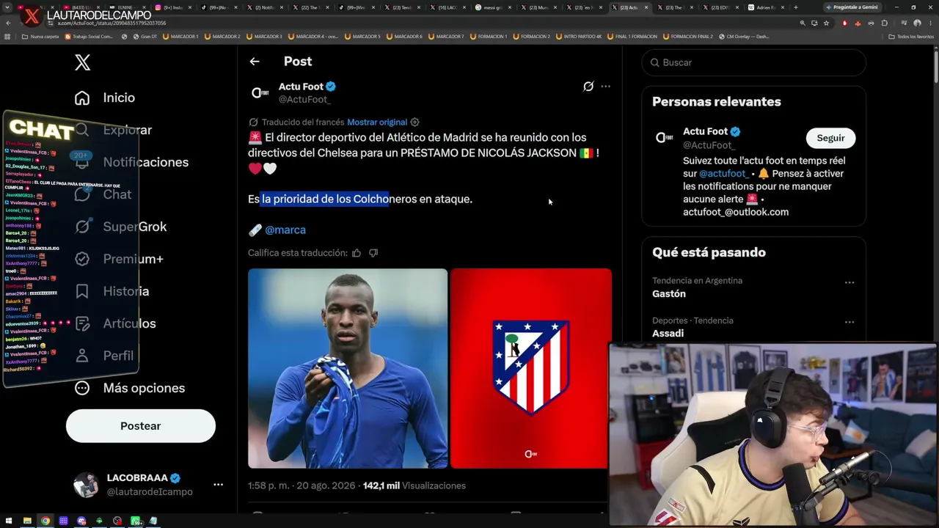The height and width of the screenshot is (528, 939).
Task: Open account menu dots beside LACOBRAAA
Action: pyautogui.click(x=218, y=485)
